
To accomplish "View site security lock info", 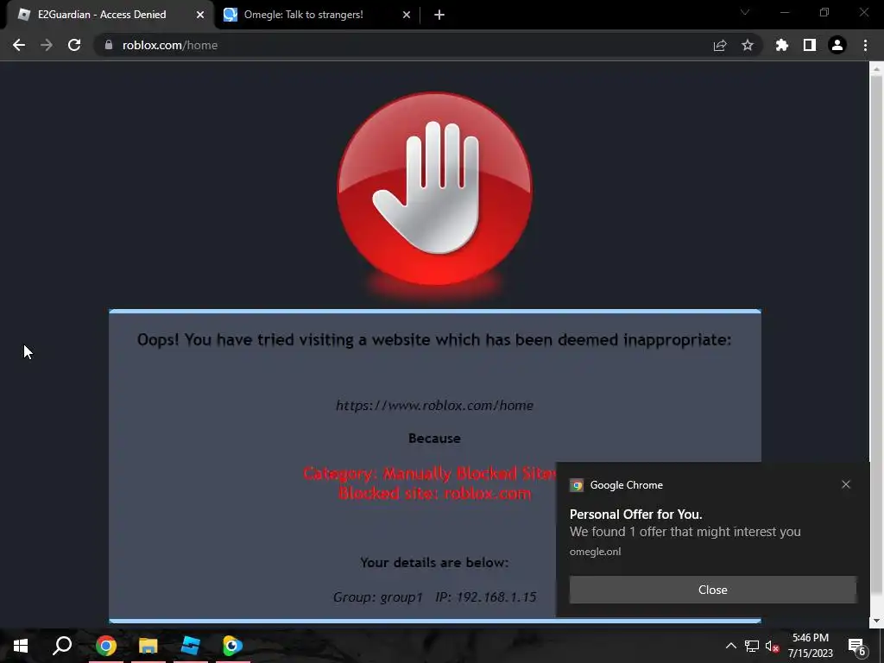I will tap(109, 45).
